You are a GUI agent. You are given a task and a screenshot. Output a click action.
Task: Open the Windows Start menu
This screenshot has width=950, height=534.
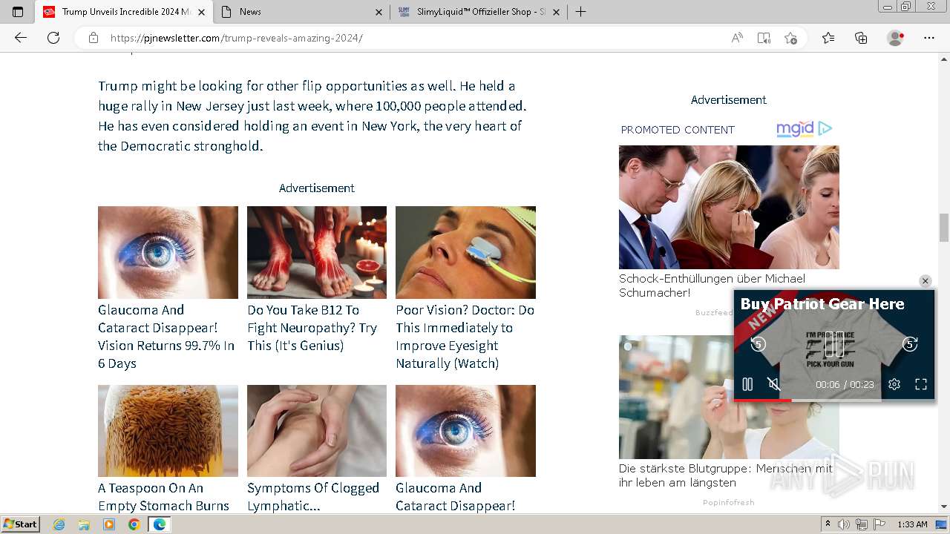tap(21, 524)
